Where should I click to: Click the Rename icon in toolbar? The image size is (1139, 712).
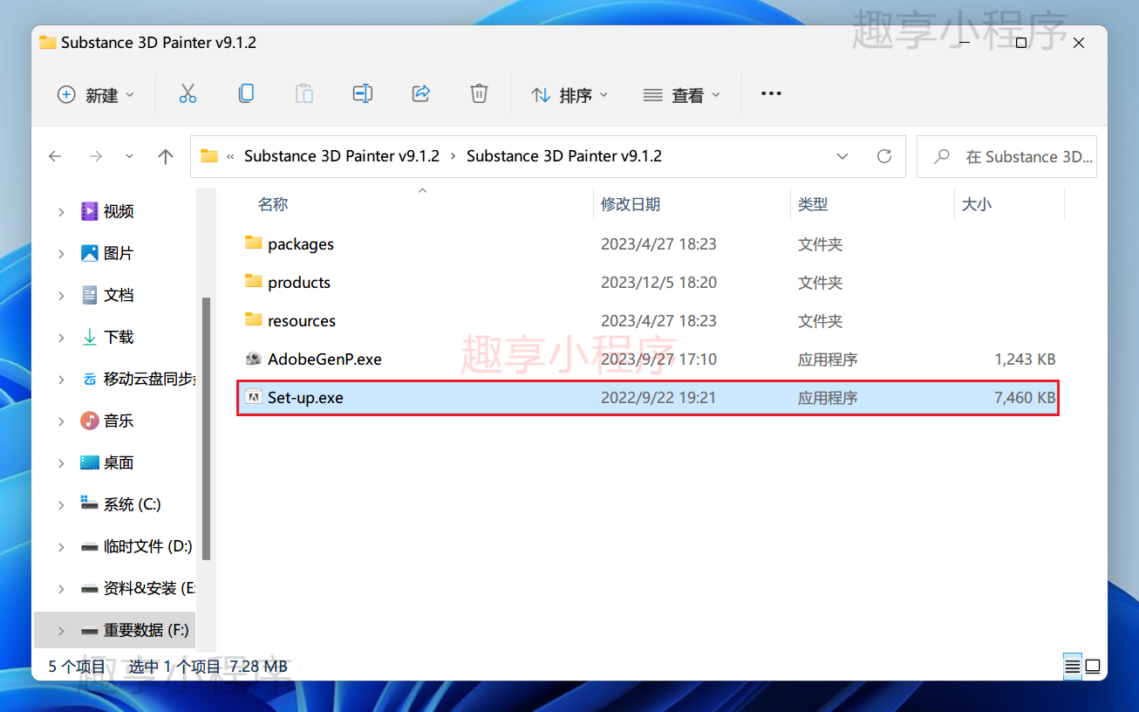tap(363, 93)
